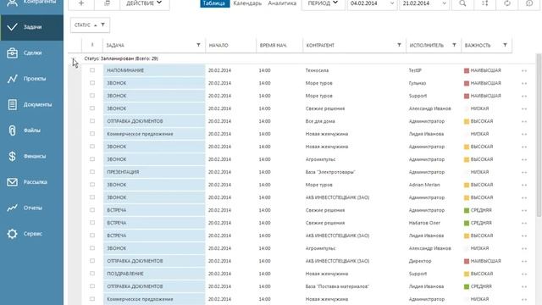
Task: Select checkbox for the Директор row
Action: point(92,261)
